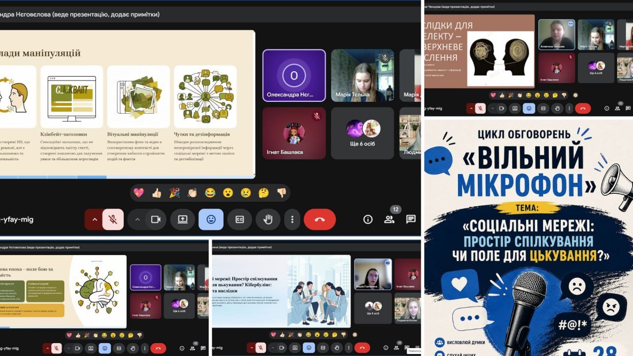This screenshot has height=356, width=633.
Task: Open audio settings arrow in the two-heads slide call
Action: (471, 108)
